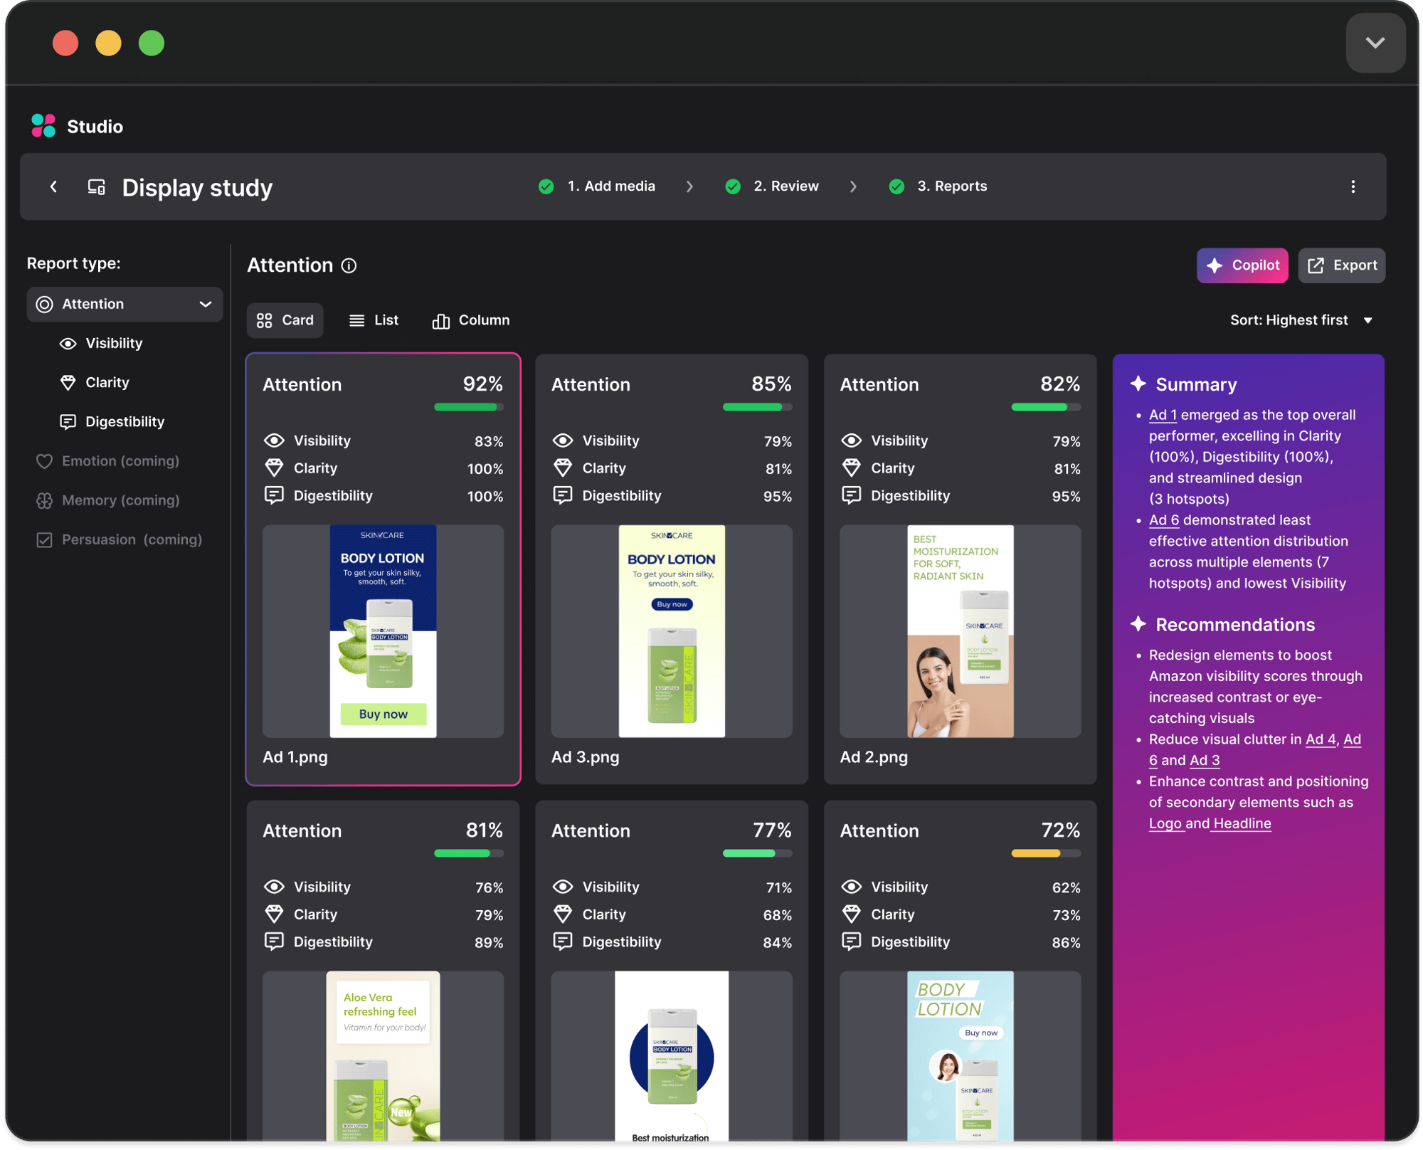Switch to List view
The image size is (1423, 1150).
coord(374,320)
